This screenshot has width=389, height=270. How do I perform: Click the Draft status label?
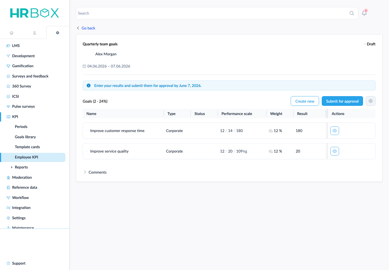coord(371,44)
